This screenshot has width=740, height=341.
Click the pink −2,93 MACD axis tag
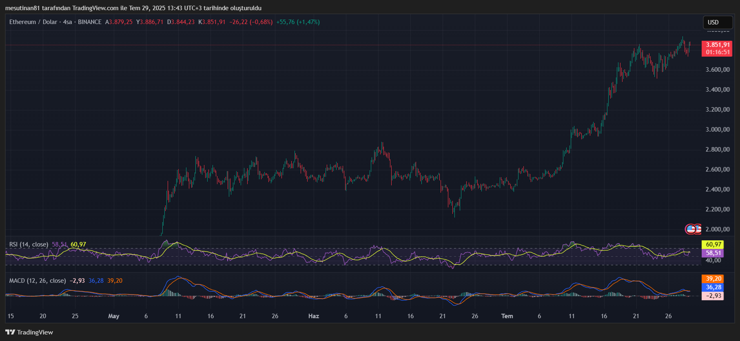713,296
